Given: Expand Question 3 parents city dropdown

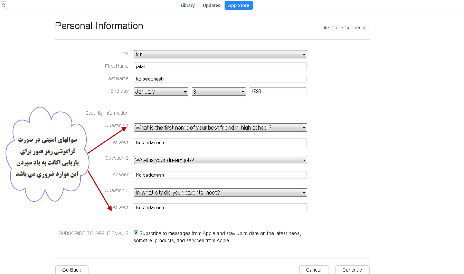Looking at the screenshot, I should point(220,193).
